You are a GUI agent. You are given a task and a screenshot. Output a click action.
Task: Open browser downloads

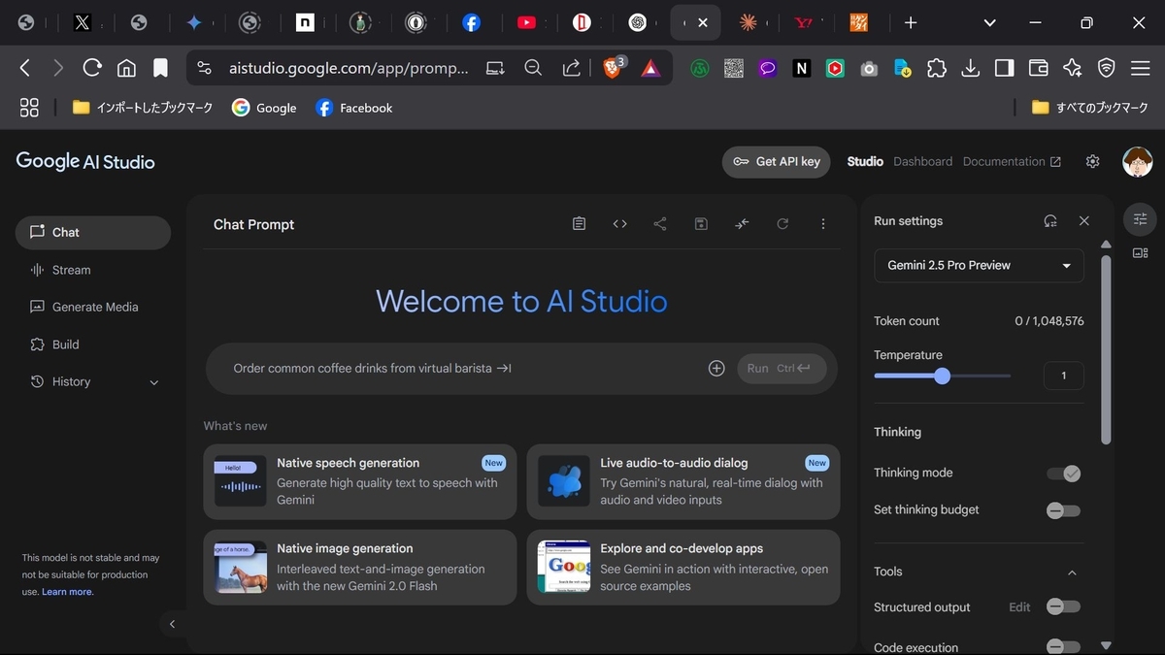(971, 68)
